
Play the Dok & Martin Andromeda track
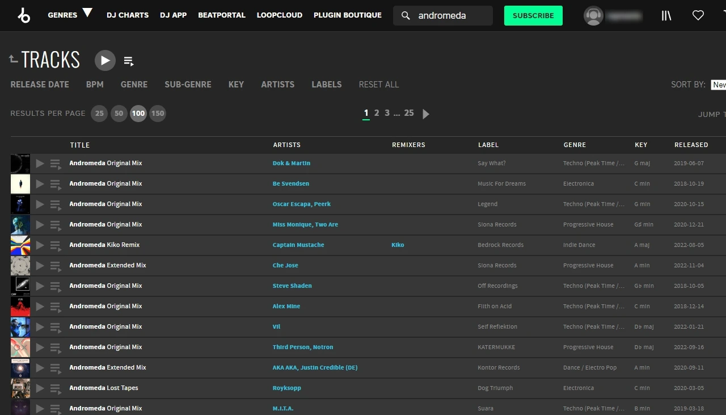tap(40, 164)
